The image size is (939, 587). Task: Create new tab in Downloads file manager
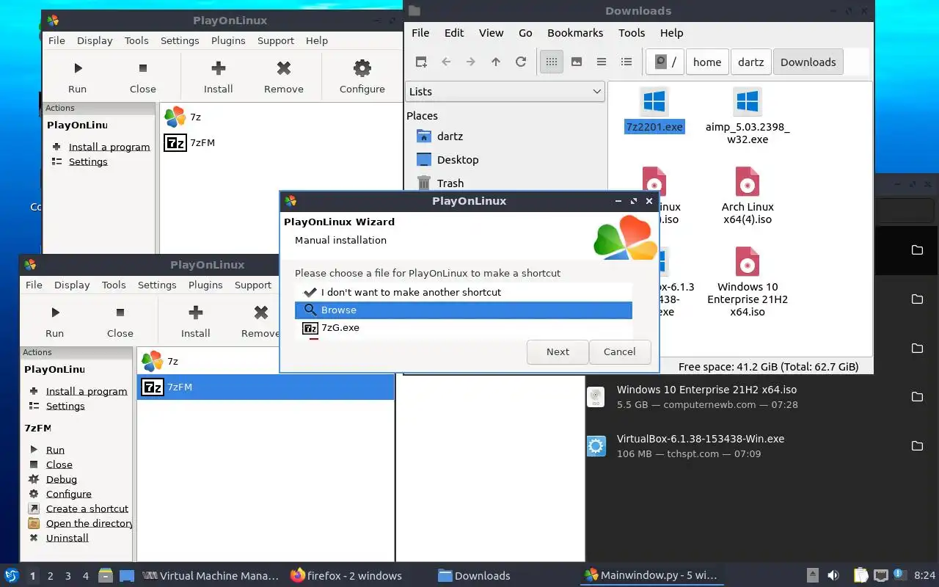[421, 62]
